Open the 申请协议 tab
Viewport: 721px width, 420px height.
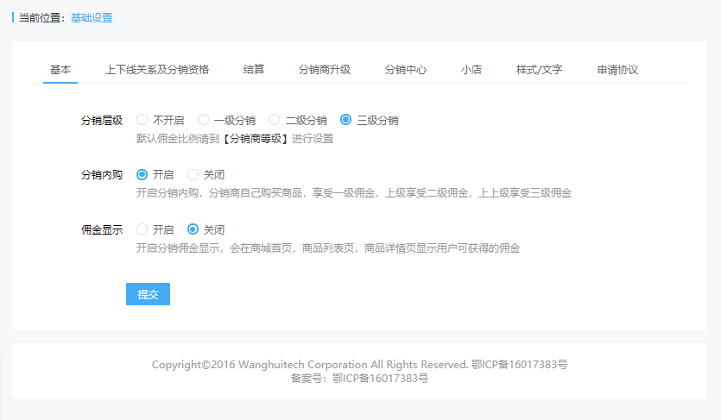pos(617,70)
